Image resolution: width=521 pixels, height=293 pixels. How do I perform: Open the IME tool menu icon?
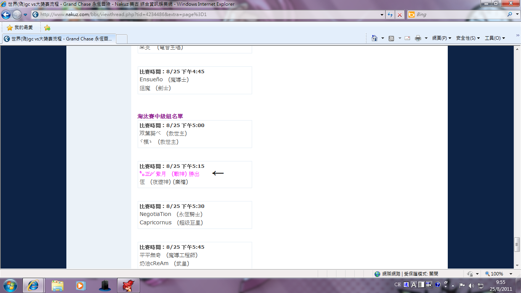pos(429,285)
